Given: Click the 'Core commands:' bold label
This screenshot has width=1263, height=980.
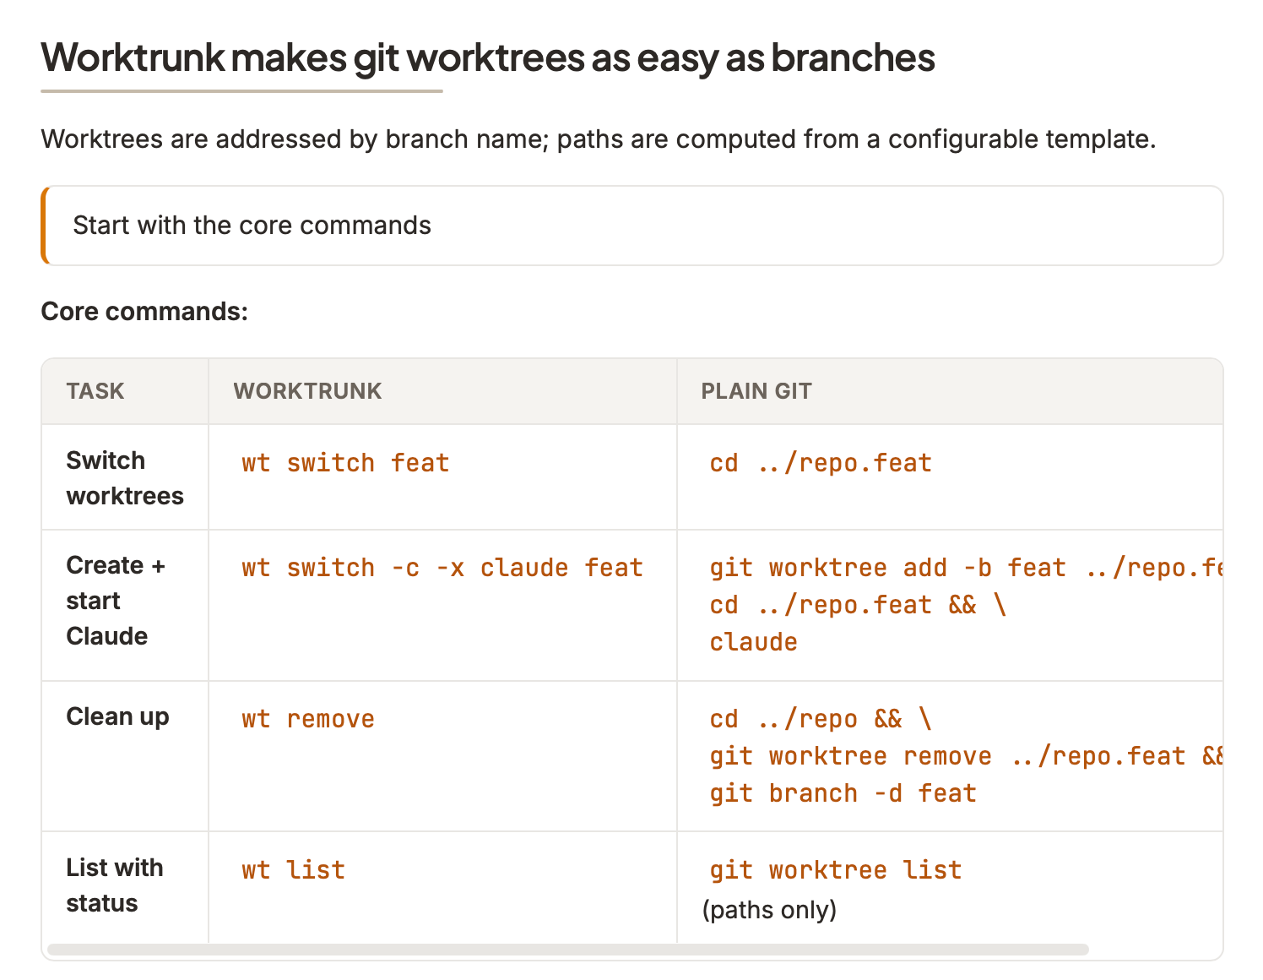Looking at the screenshot, I should point(144,312).
